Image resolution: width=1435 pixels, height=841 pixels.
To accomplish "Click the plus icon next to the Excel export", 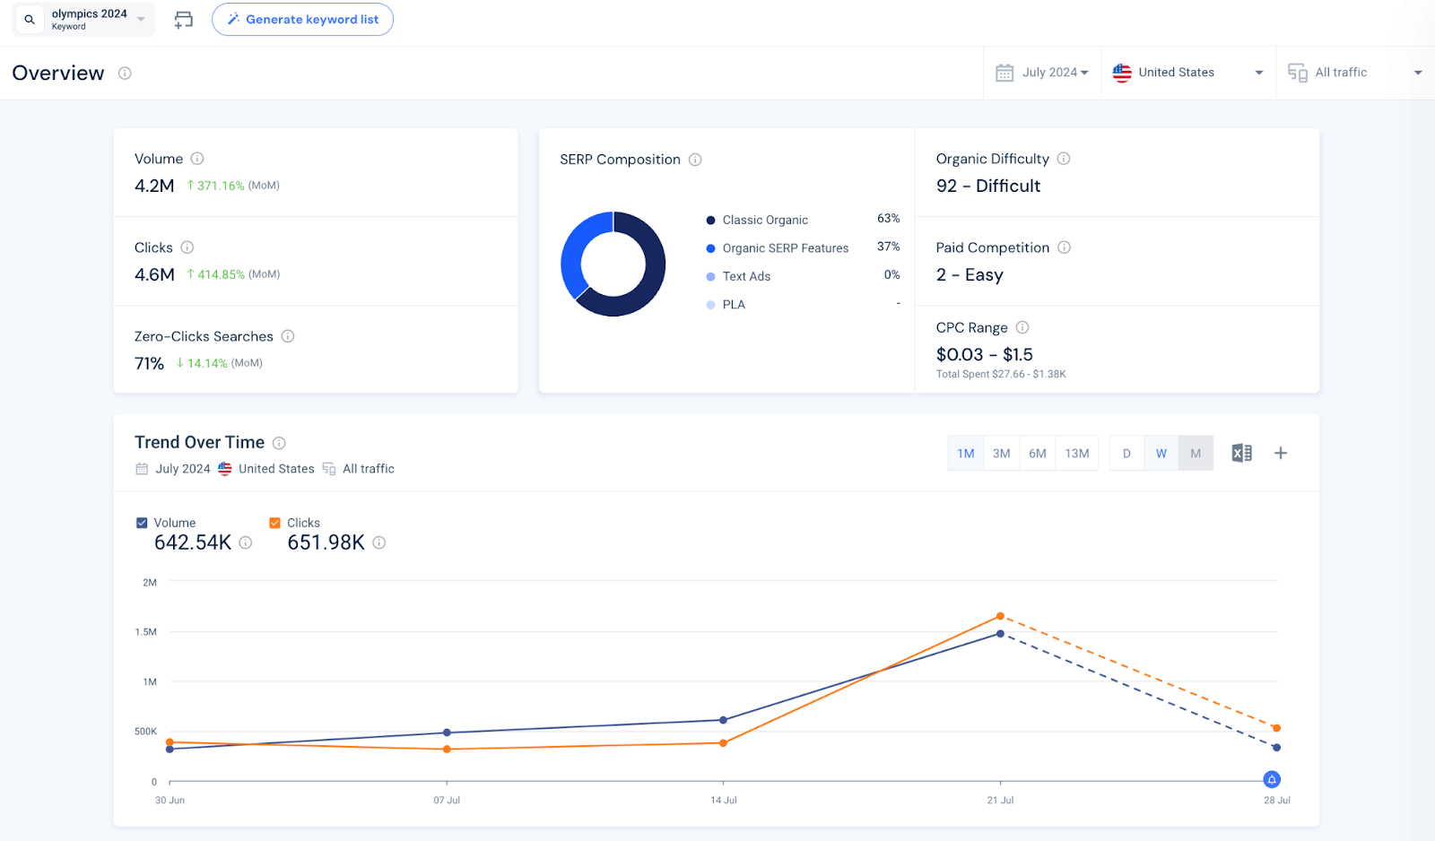I will [x=1281, y=453].
